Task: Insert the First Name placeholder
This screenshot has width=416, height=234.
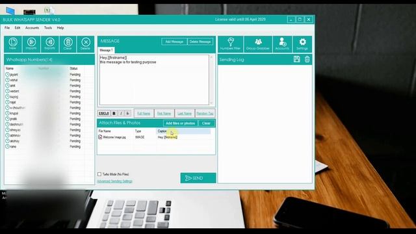Action: (164, 113)
